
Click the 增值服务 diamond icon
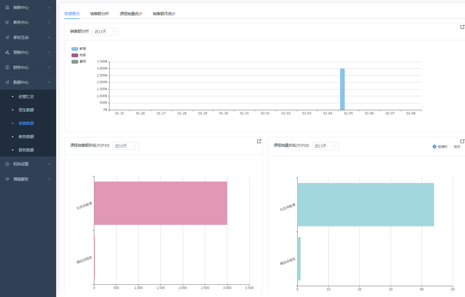(x=7, y=179)
